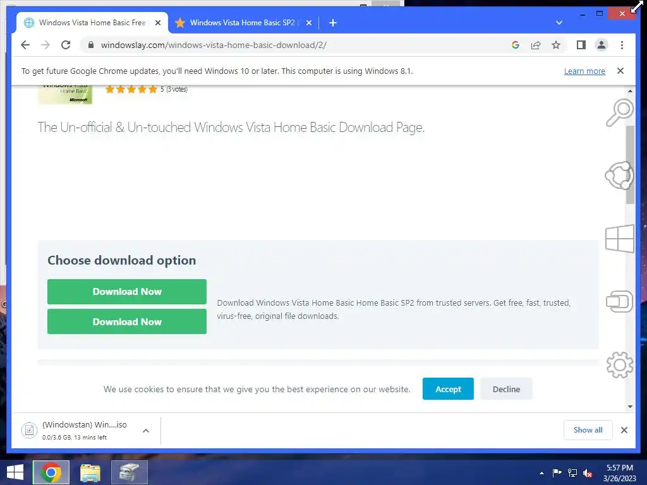The width and height of the screenshot is (647, 485).
Task: Open the Share charm
Action: (619, 176)
